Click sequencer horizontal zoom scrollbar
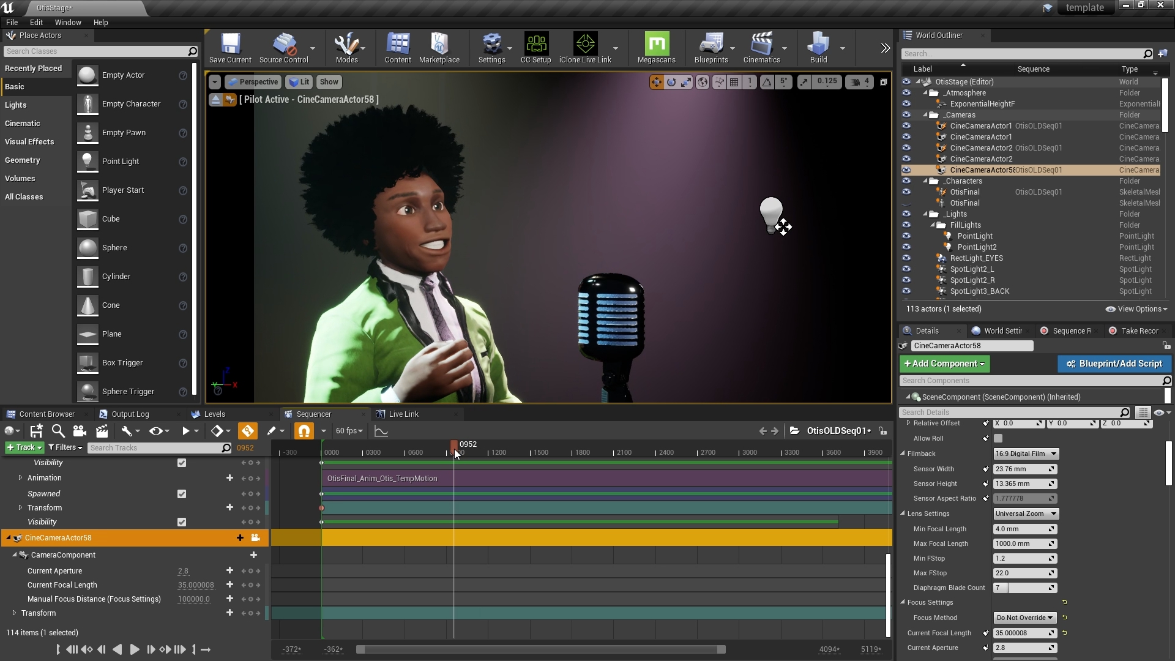1175x661 pixels. coord(541,649)
